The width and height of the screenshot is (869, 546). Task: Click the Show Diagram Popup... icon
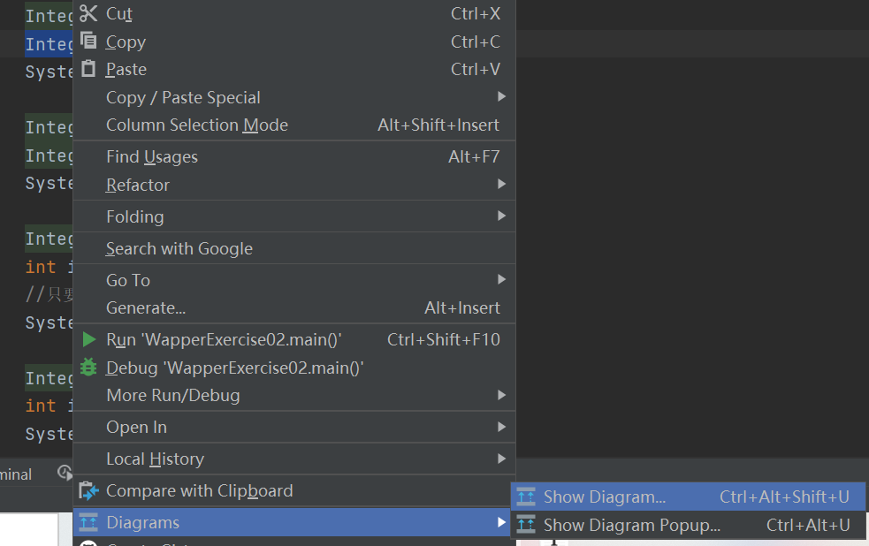(x=526, y=525)
